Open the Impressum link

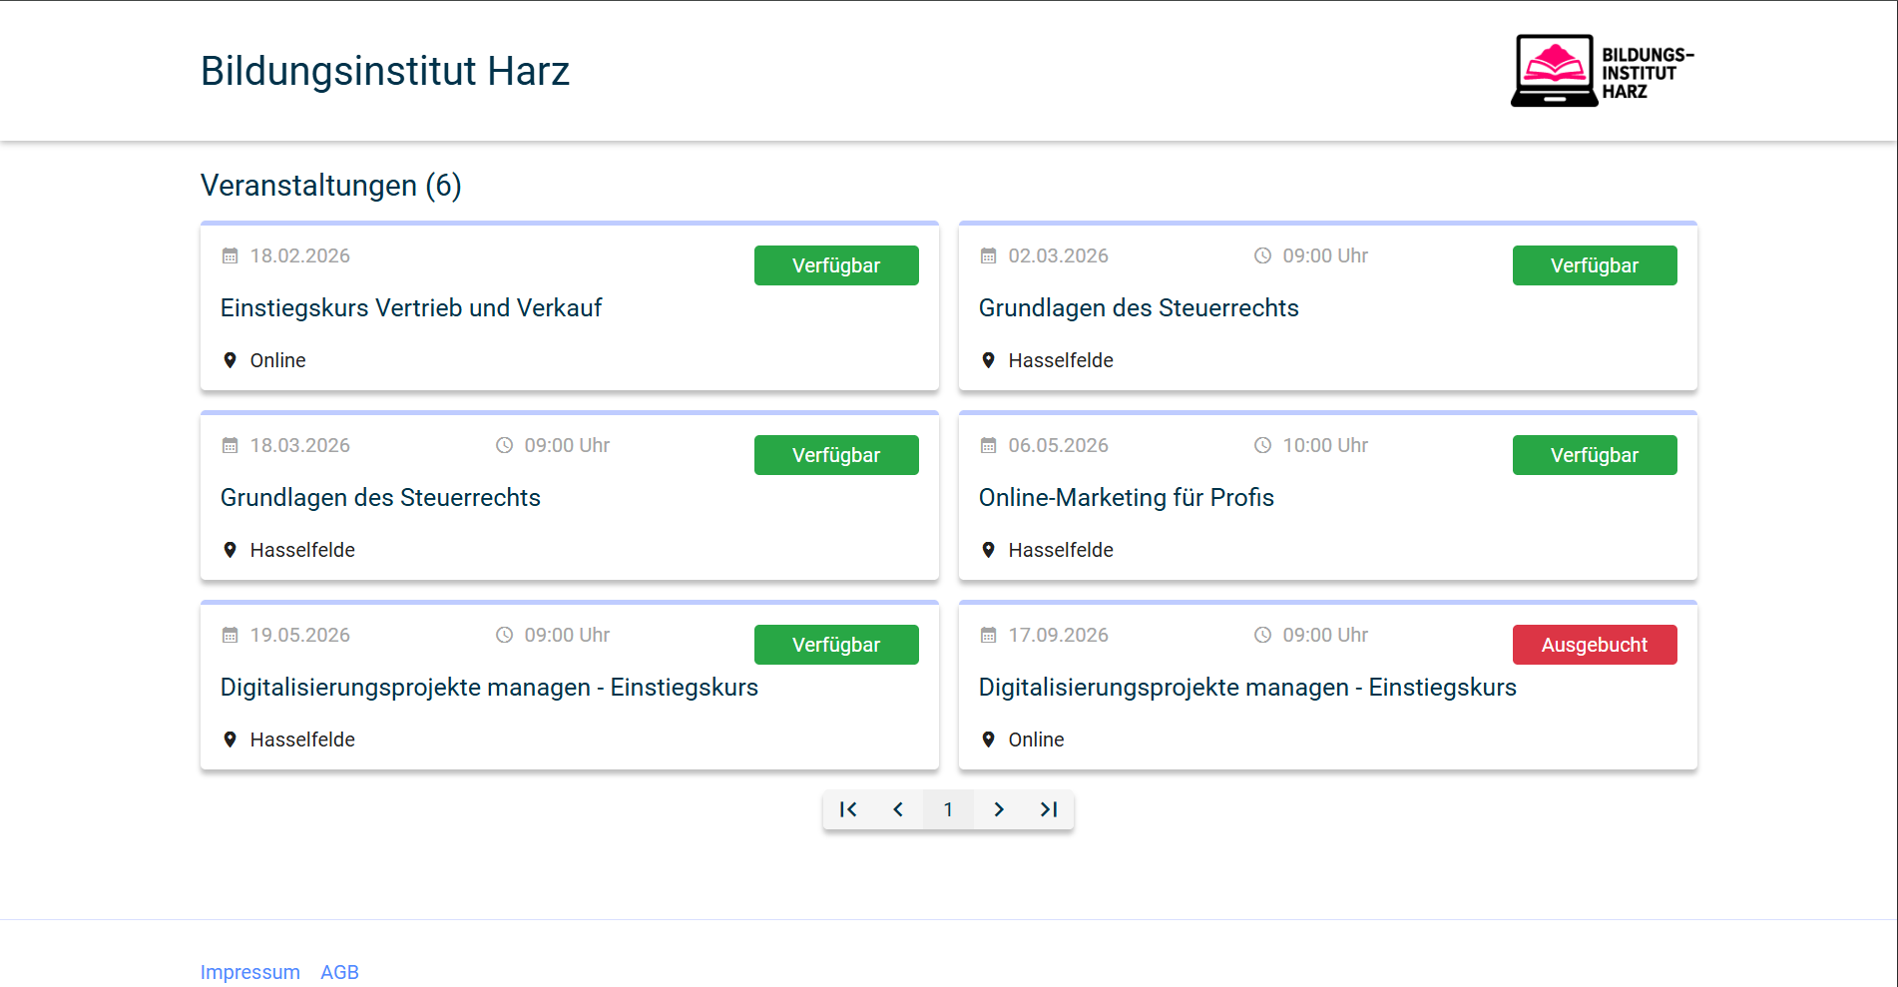click(x=249, y=972)
